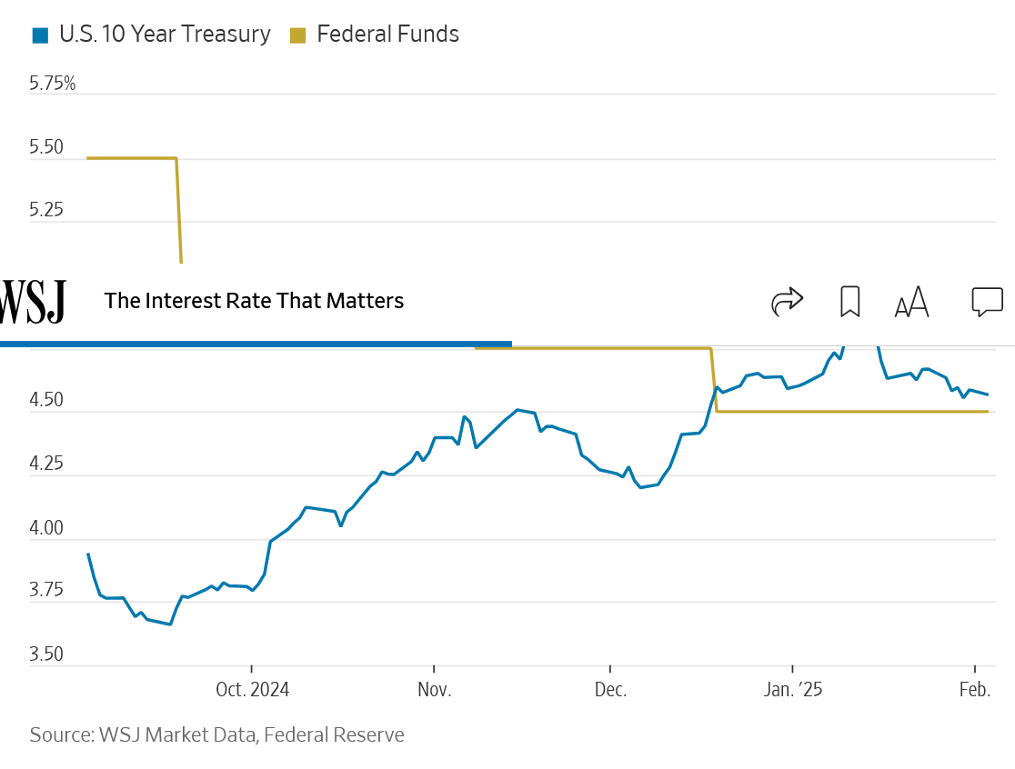
Task: Click the gold Federal Funds legend swatch
Action: coord(297,35)
